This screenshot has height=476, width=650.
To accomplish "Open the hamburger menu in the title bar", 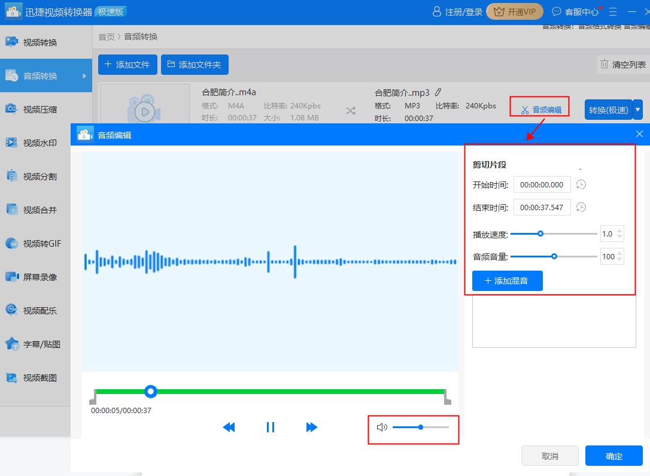I will pos(612,11).
